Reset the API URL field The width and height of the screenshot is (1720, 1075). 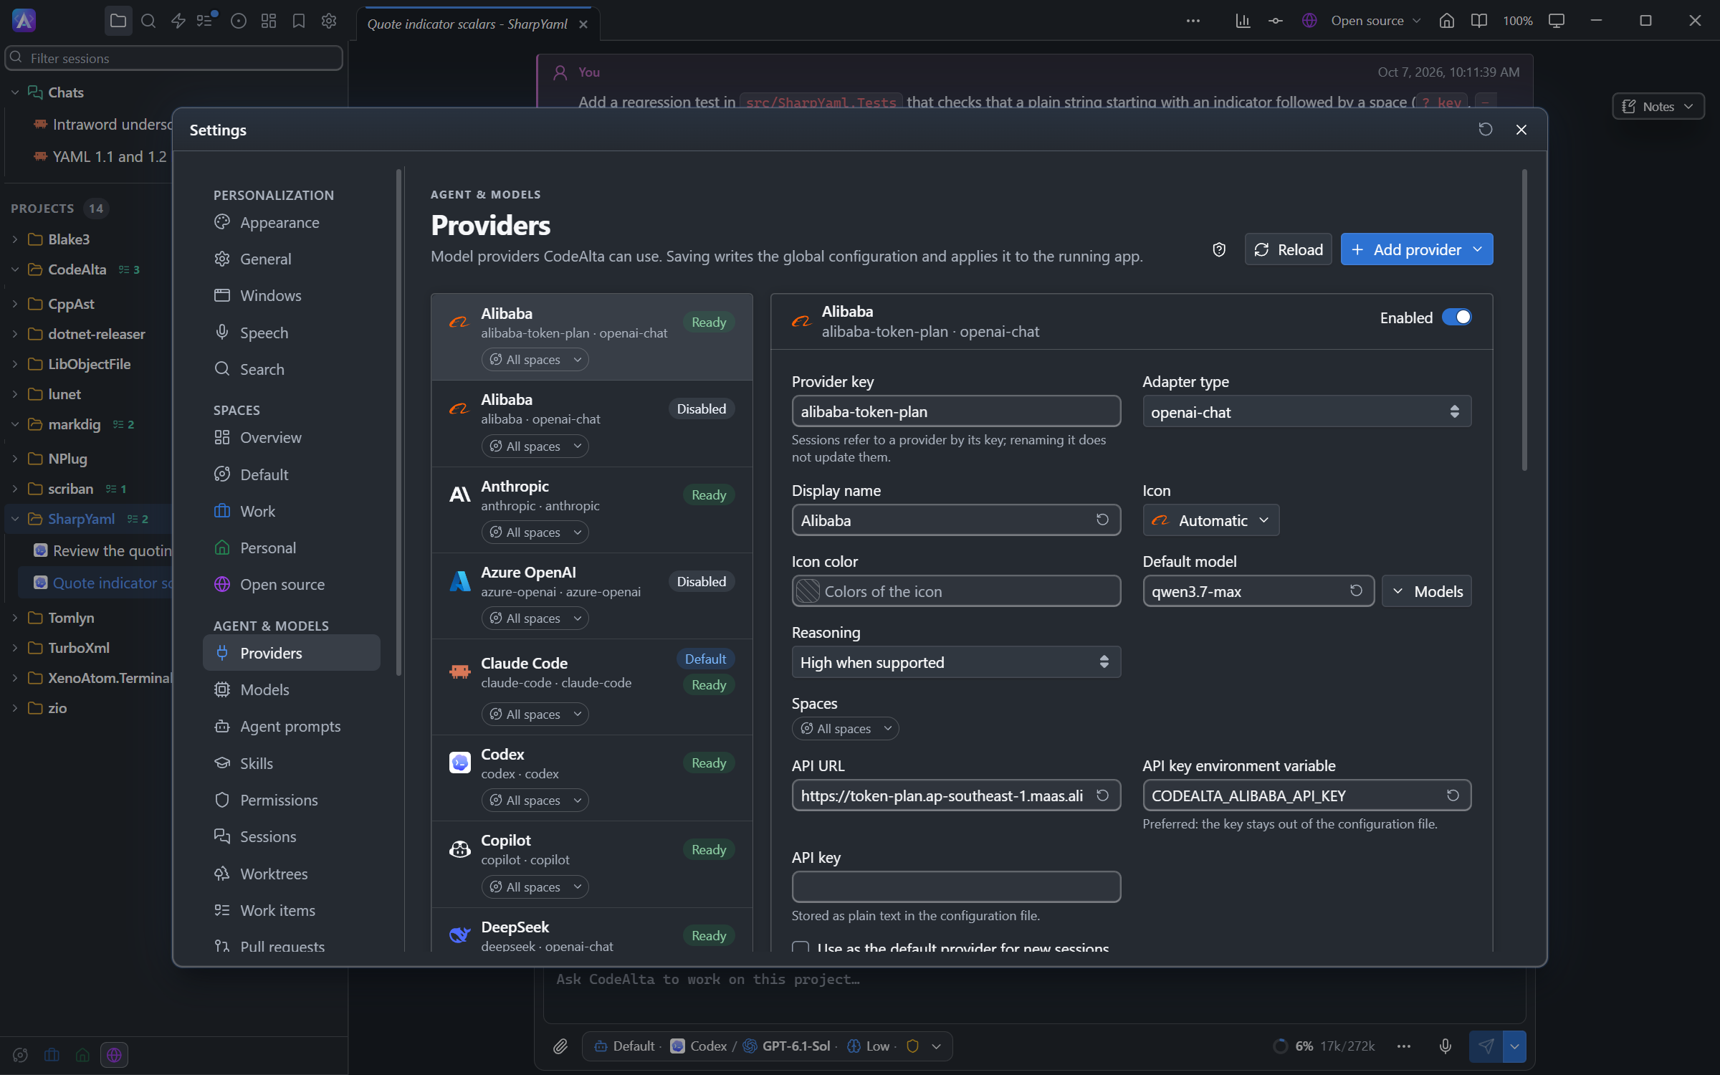[1102, 795]
